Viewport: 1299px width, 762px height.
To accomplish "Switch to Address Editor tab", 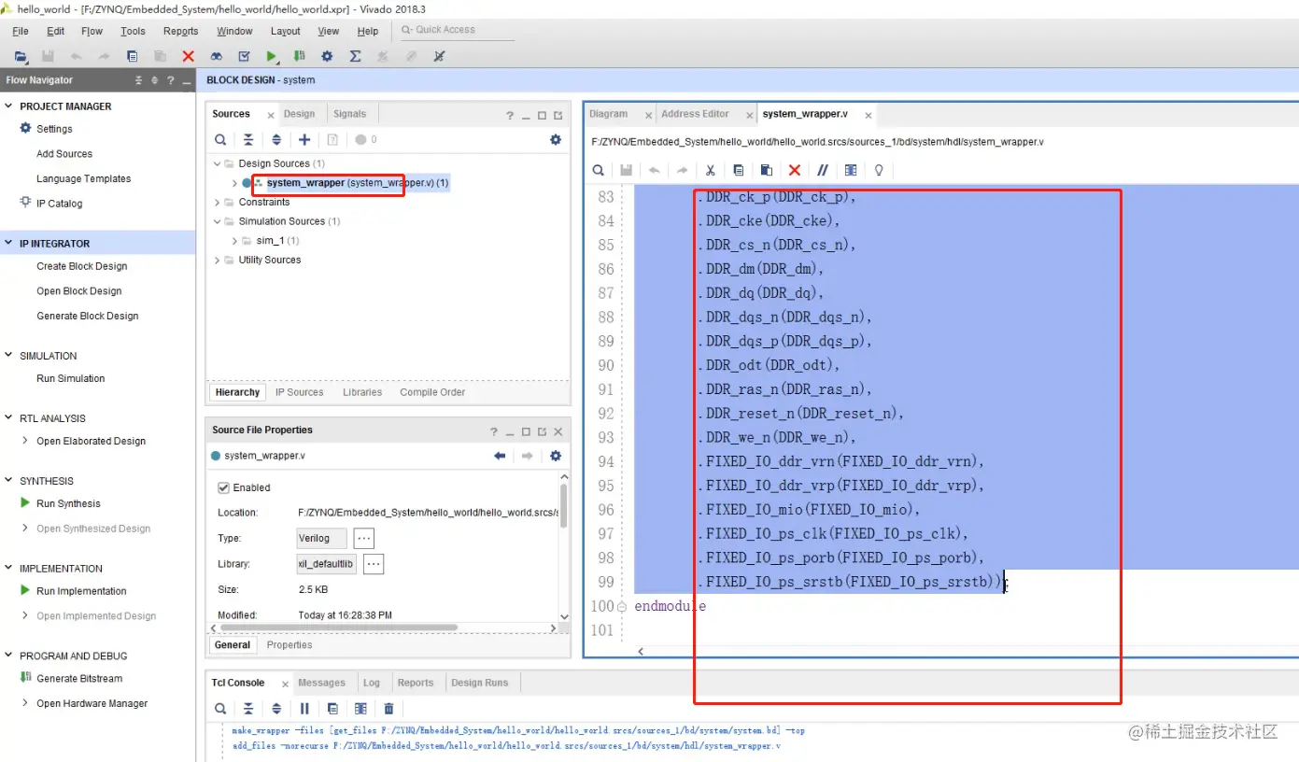I will 695,114.
